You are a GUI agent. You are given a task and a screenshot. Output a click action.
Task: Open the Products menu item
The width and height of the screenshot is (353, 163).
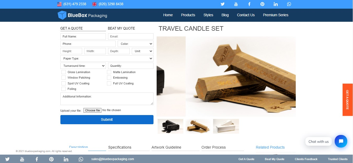(188, 15)
